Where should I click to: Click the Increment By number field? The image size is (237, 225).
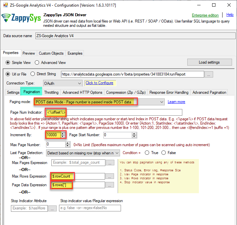click(53, 135)
